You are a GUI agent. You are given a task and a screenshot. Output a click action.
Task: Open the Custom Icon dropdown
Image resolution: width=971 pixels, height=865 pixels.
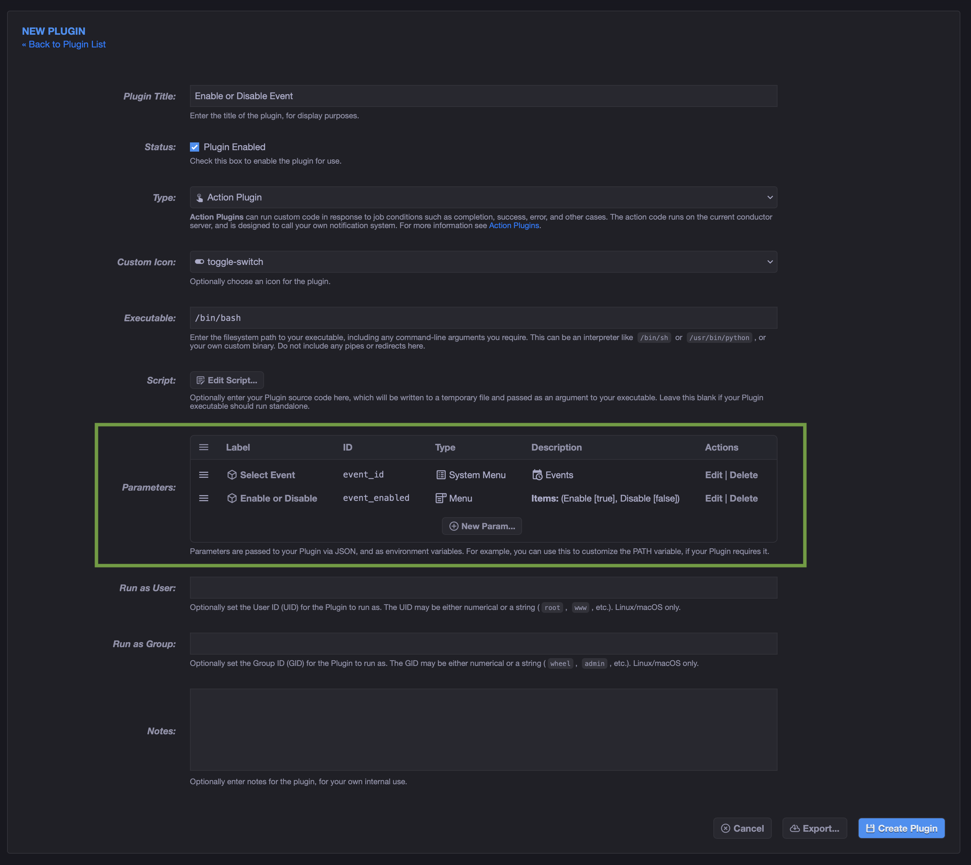tap(483, 262)
